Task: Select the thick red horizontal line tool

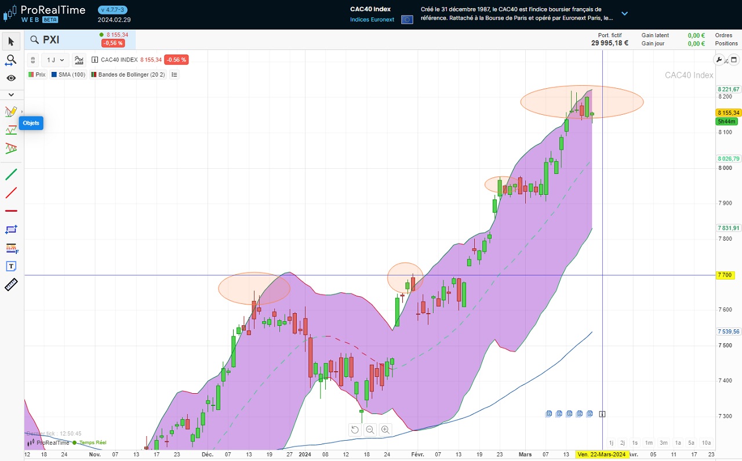Action: point(11,210)
